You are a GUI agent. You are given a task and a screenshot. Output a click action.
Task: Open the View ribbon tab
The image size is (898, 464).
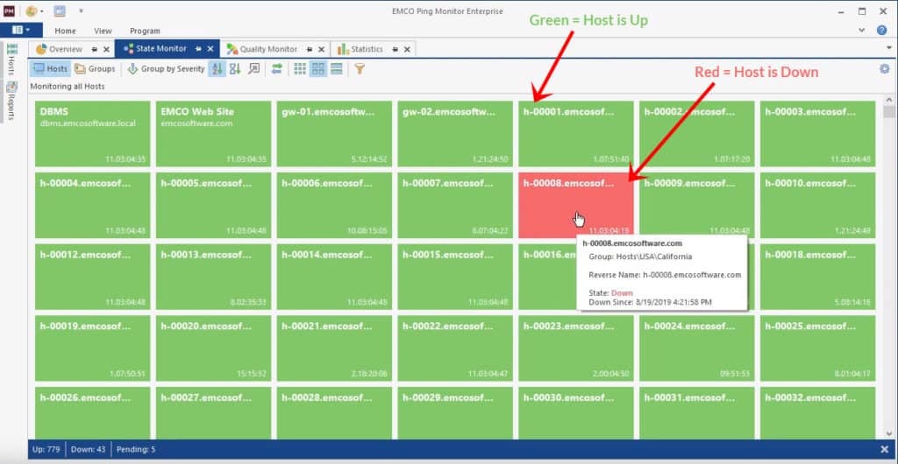103,31
